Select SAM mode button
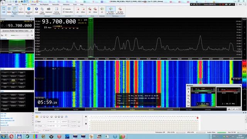247x139 pixels. 22,73
